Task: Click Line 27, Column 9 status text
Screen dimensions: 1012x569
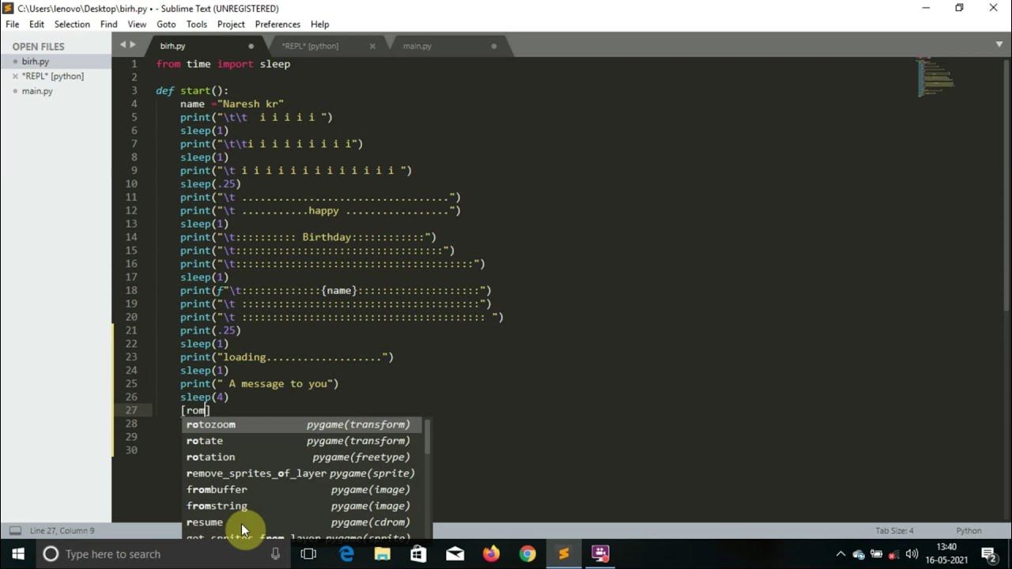Action: pyautogui.click(x=62, y=530)
